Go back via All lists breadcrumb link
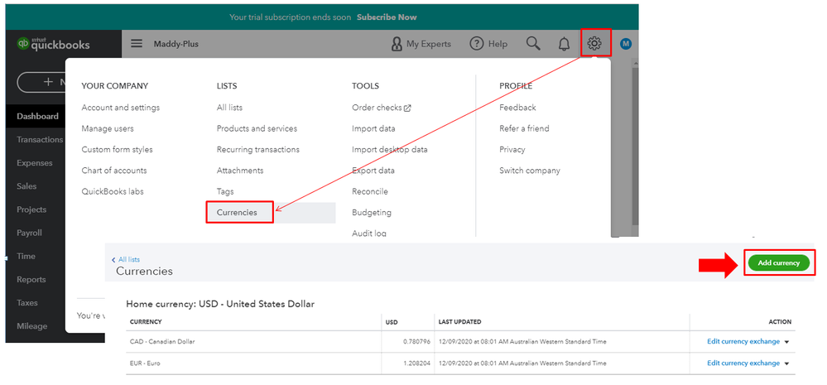 (127, 259)
